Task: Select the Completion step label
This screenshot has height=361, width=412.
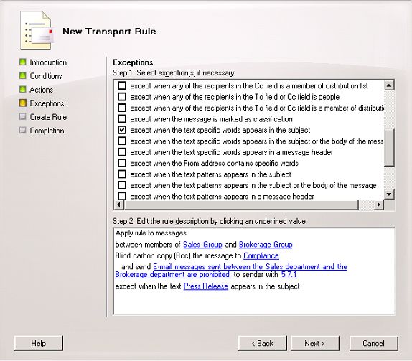Action: [47, 131]
